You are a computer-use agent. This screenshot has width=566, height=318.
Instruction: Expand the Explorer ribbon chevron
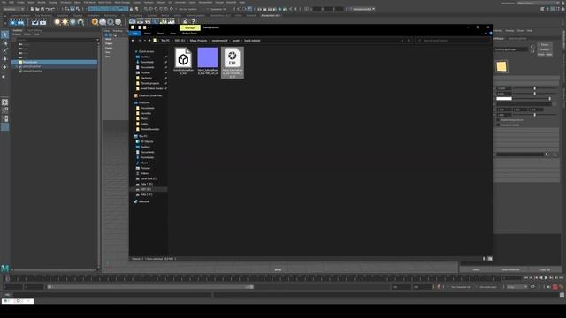486,34
